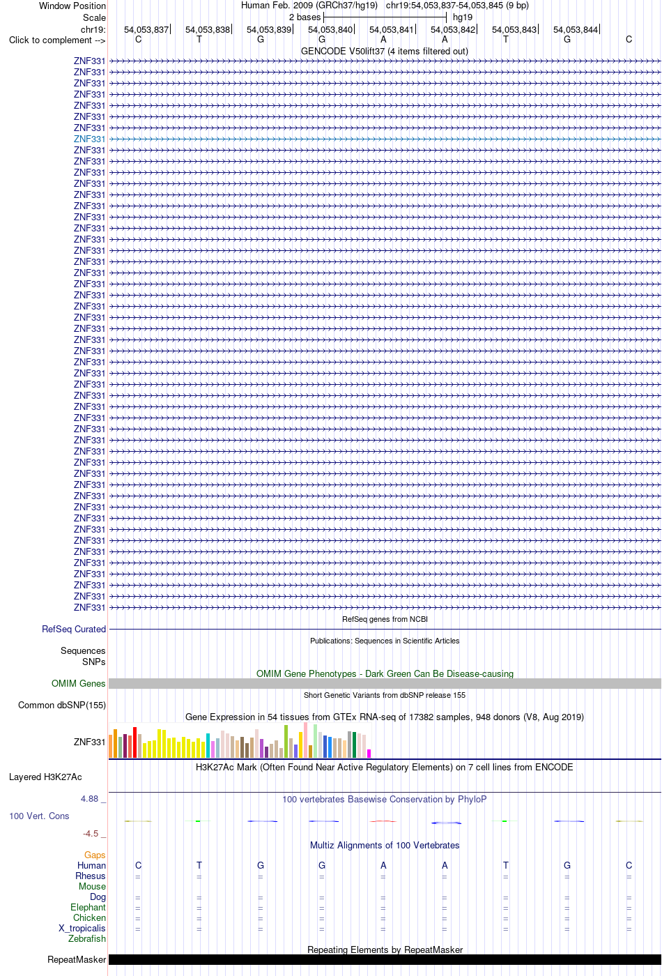Click the Layered H3K27Ac label
The height and width of the screenshot is (976, 662).
point(45,777)
